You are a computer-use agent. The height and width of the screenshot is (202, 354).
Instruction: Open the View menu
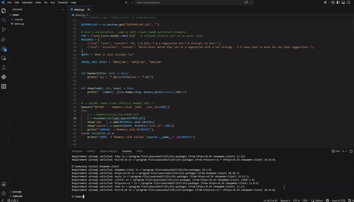pyautogui.click(x=38, y=3)
